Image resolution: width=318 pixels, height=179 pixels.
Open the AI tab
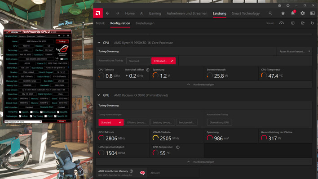click(142, 13)
